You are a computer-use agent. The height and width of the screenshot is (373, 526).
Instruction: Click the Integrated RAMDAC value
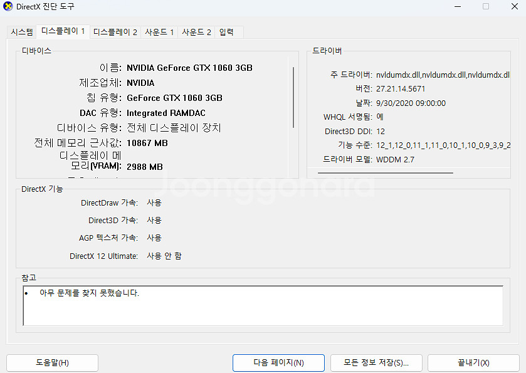point(166,113)
